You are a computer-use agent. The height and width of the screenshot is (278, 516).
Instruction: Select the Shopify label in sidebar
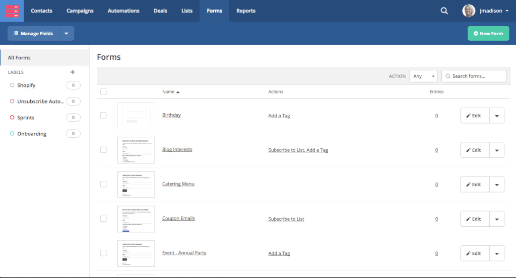point(26,85)
